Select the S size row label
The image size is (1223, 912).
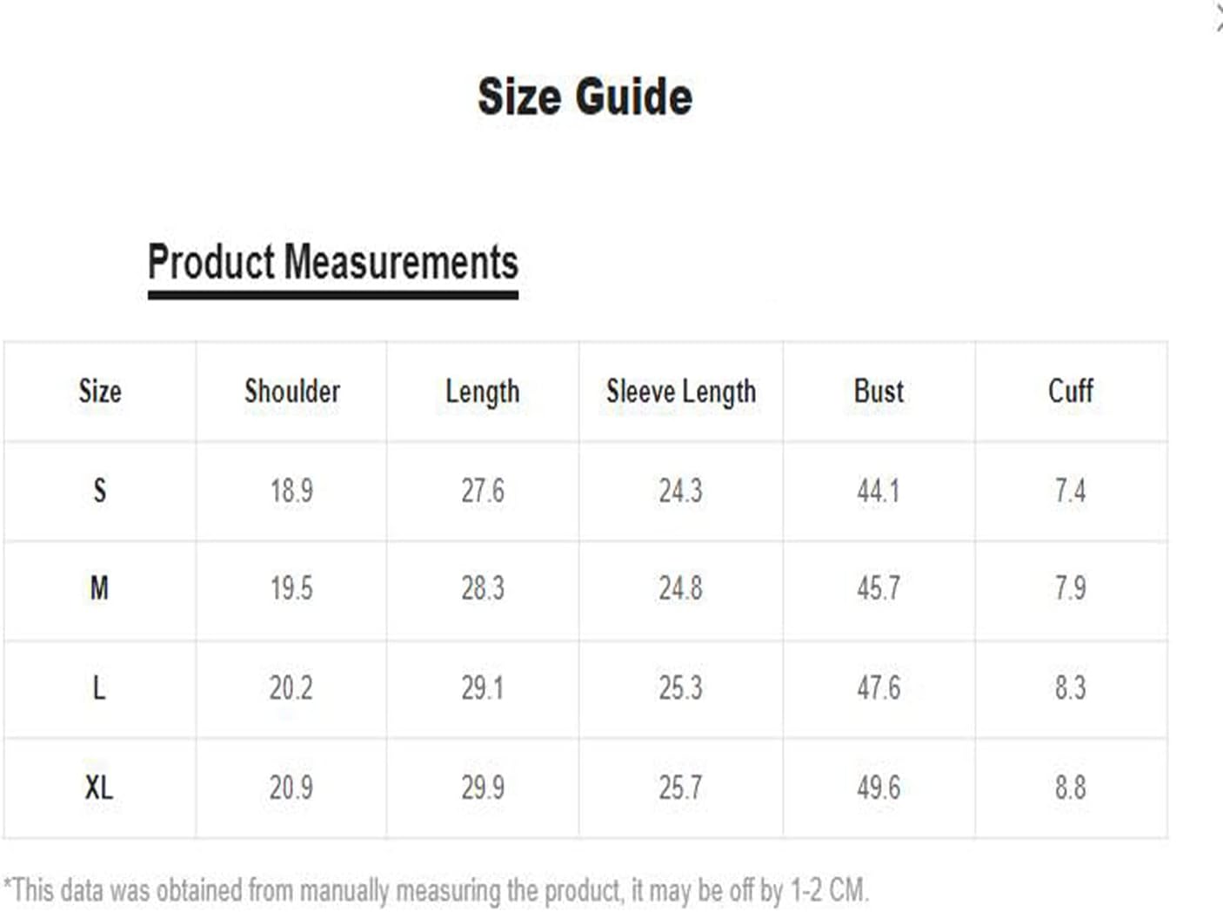tap(100, 491)
